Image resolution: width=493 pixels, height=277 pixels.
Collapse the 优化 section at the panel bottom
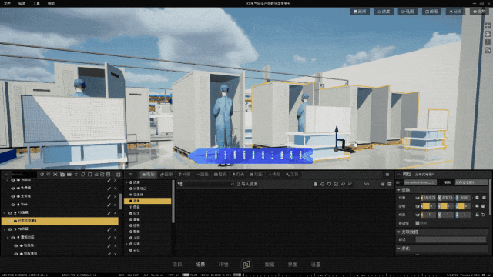point(399,248)
